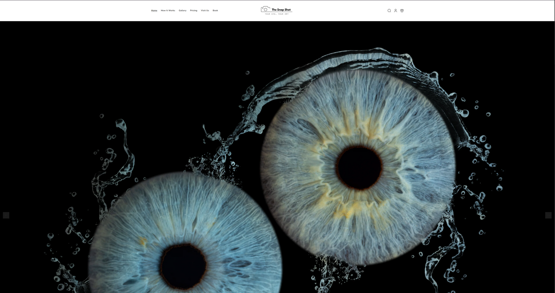Screen dimensions: 555x293
Task: Open the How It Works page
Action: 168,10
